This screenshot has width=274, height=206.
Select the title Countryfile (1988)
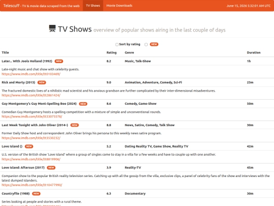(16, 194)
